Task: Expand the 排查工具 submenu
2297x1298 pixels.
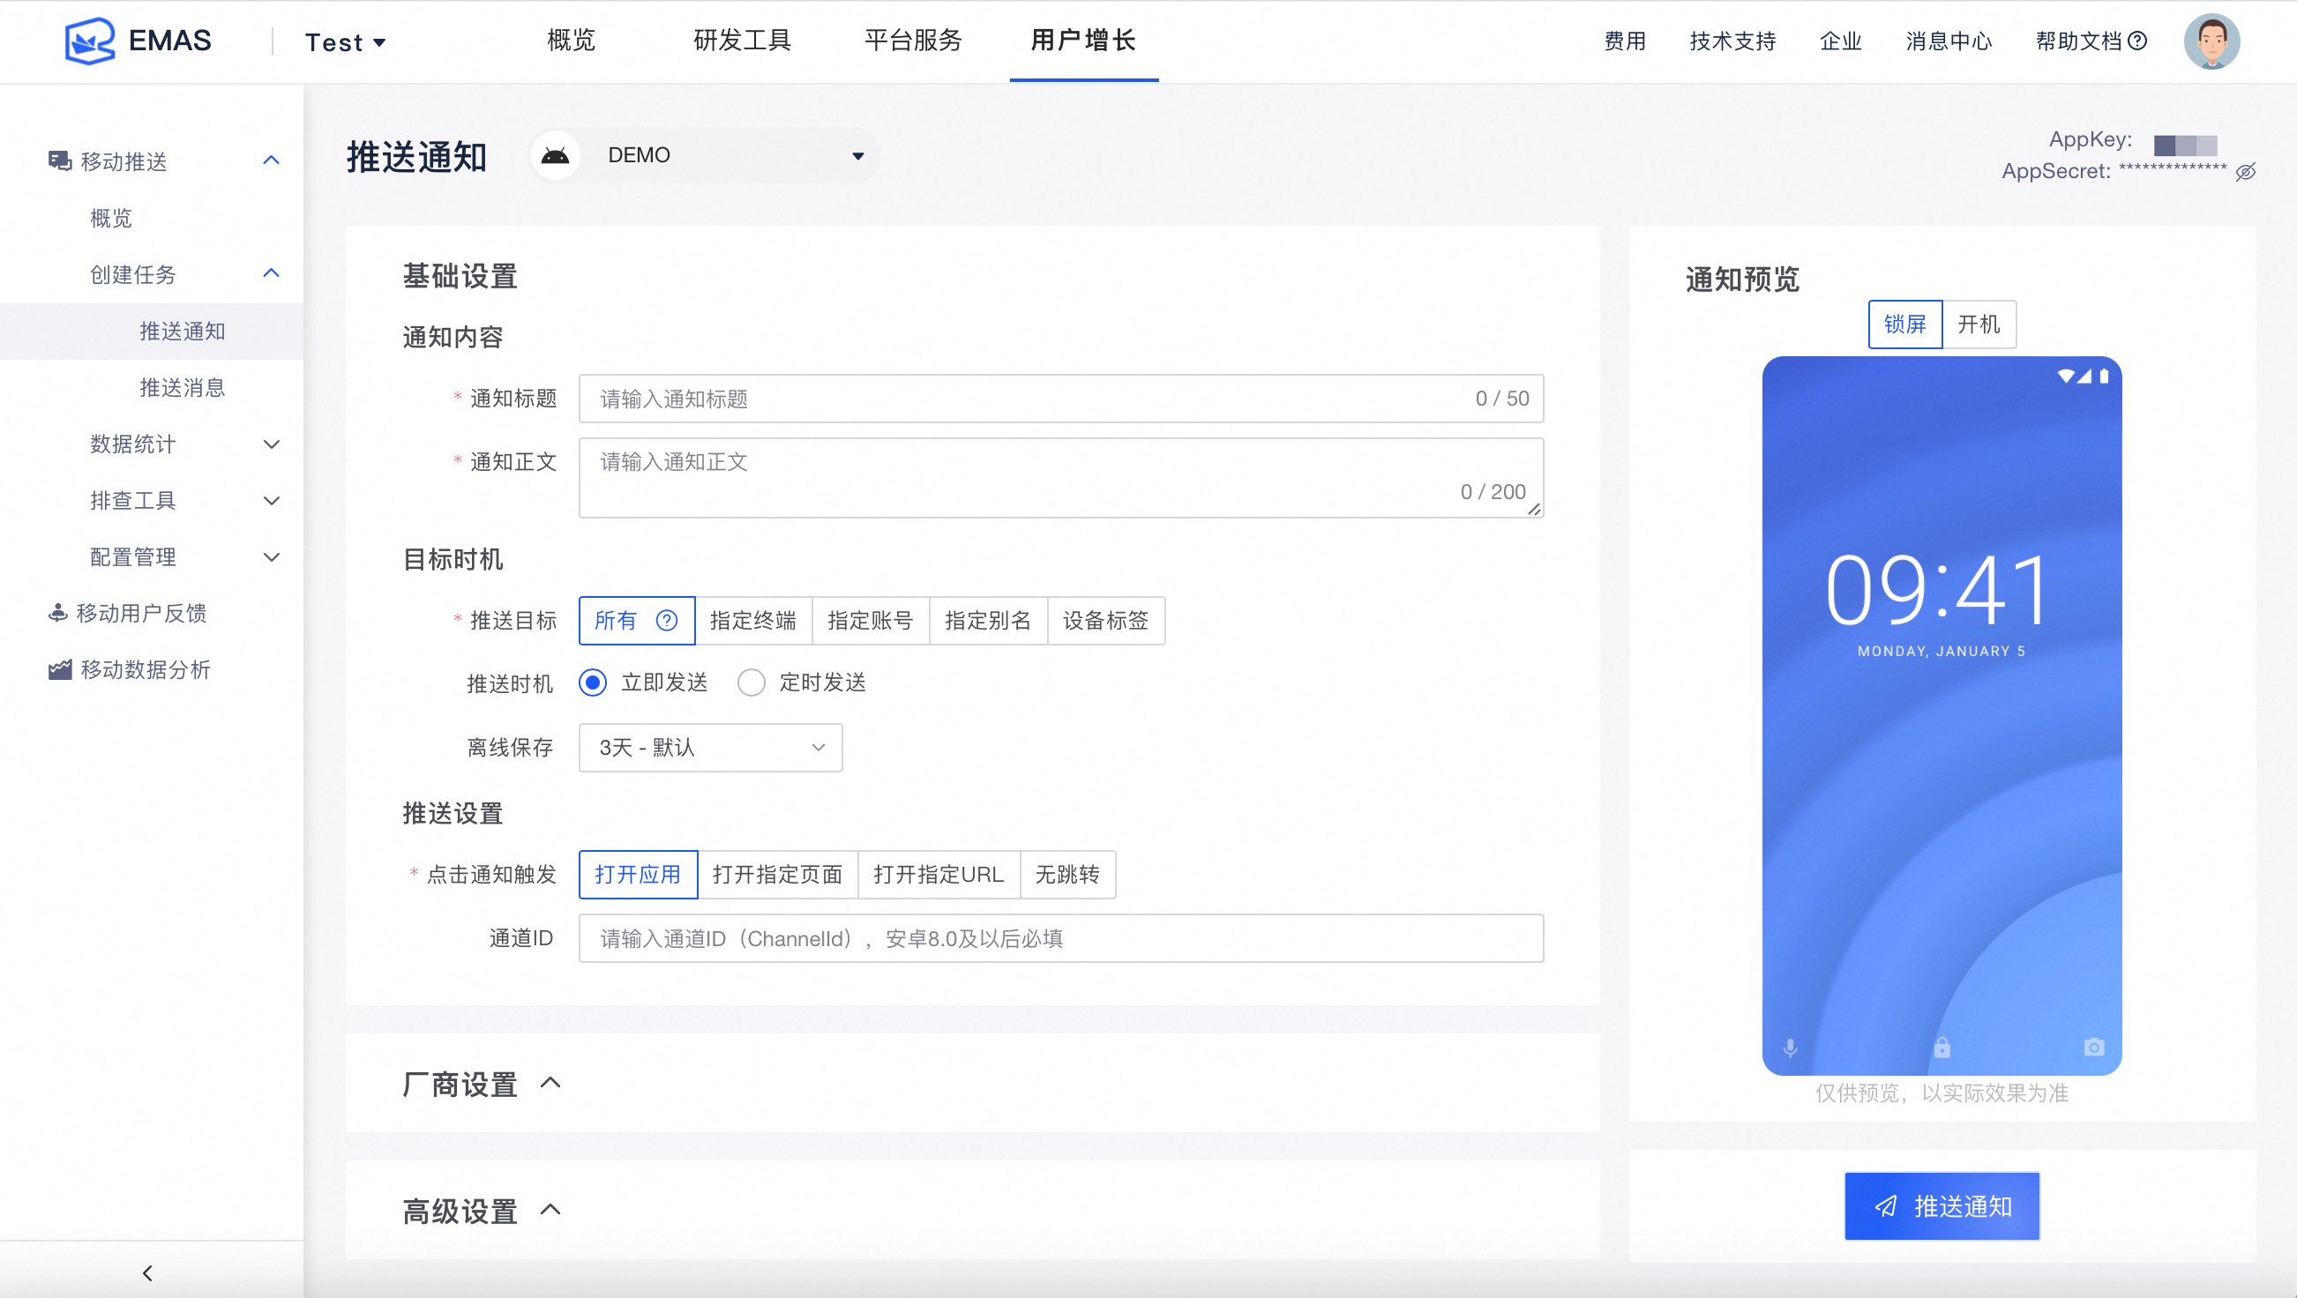Action: pyautogui.click(x=272, y=500)
